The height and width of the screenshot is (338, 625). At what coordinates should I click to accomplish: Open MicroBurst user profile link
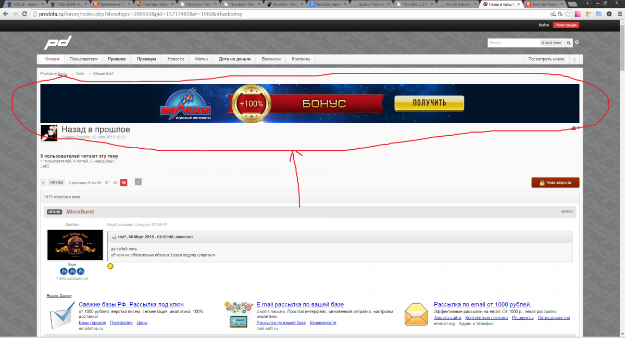(x=80, y=212)
